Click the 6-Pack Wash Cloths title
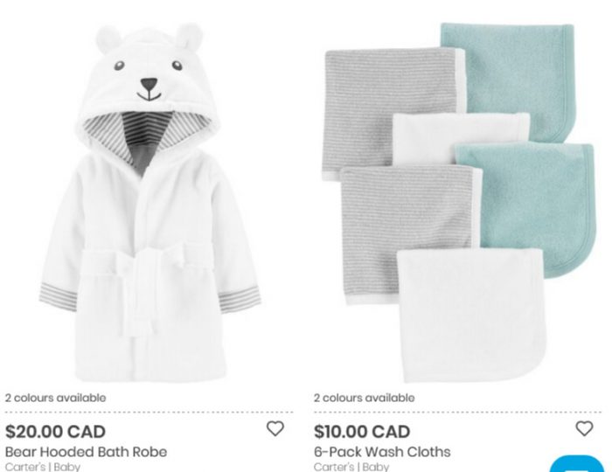The height and width of the screenshot is (472, 612). (382, 452)
